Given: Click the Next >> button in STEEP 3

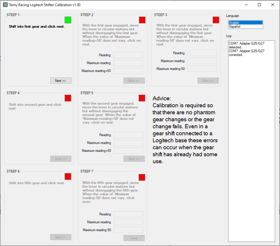Looking at the screenshot, I should tap(208, 80).
